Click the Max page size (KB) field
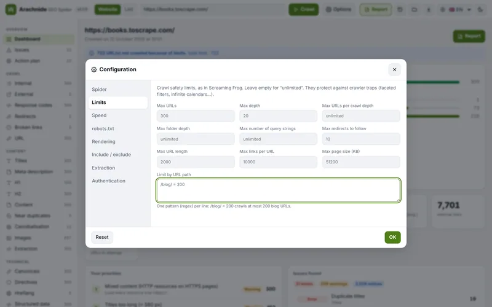This screenshot has width=492, height=307. [361, 162]
